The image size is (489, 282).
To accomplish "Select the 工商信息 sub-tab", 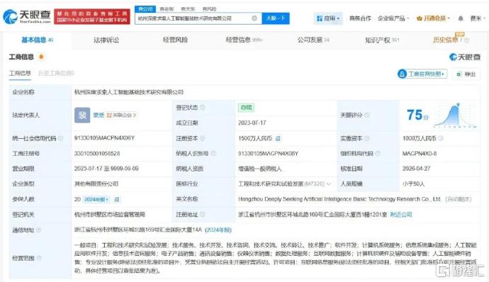I will [x=20, y=74].
